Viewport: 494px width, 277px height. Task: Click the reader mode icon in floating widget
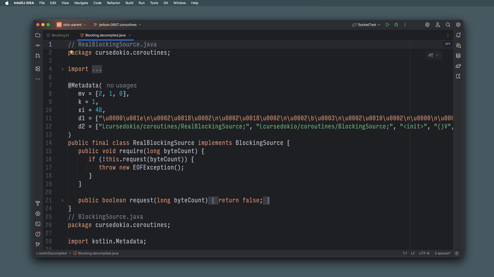tap(431, 55)
